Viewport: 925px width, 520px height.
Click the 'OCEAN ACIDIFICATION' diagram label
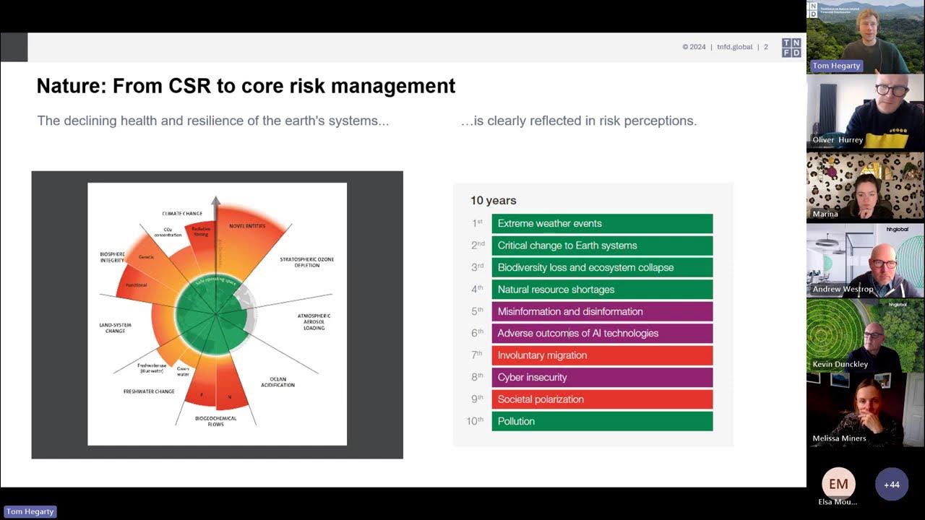(277, 382)
